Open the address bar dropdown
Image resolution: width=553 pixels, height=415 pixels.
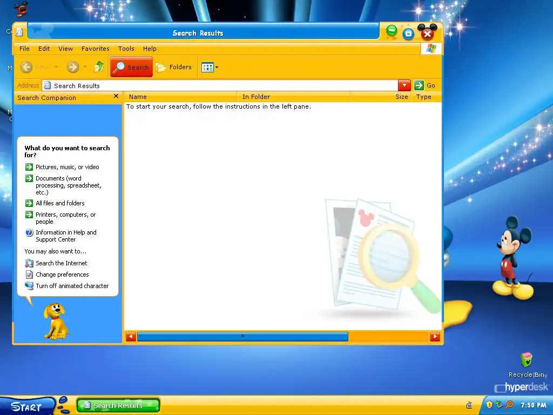(x=404, y=85)
